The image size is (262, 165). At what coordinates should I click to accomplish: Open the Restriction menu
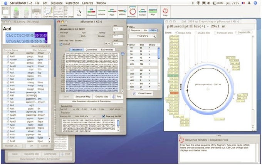click(x=72, y=3)
